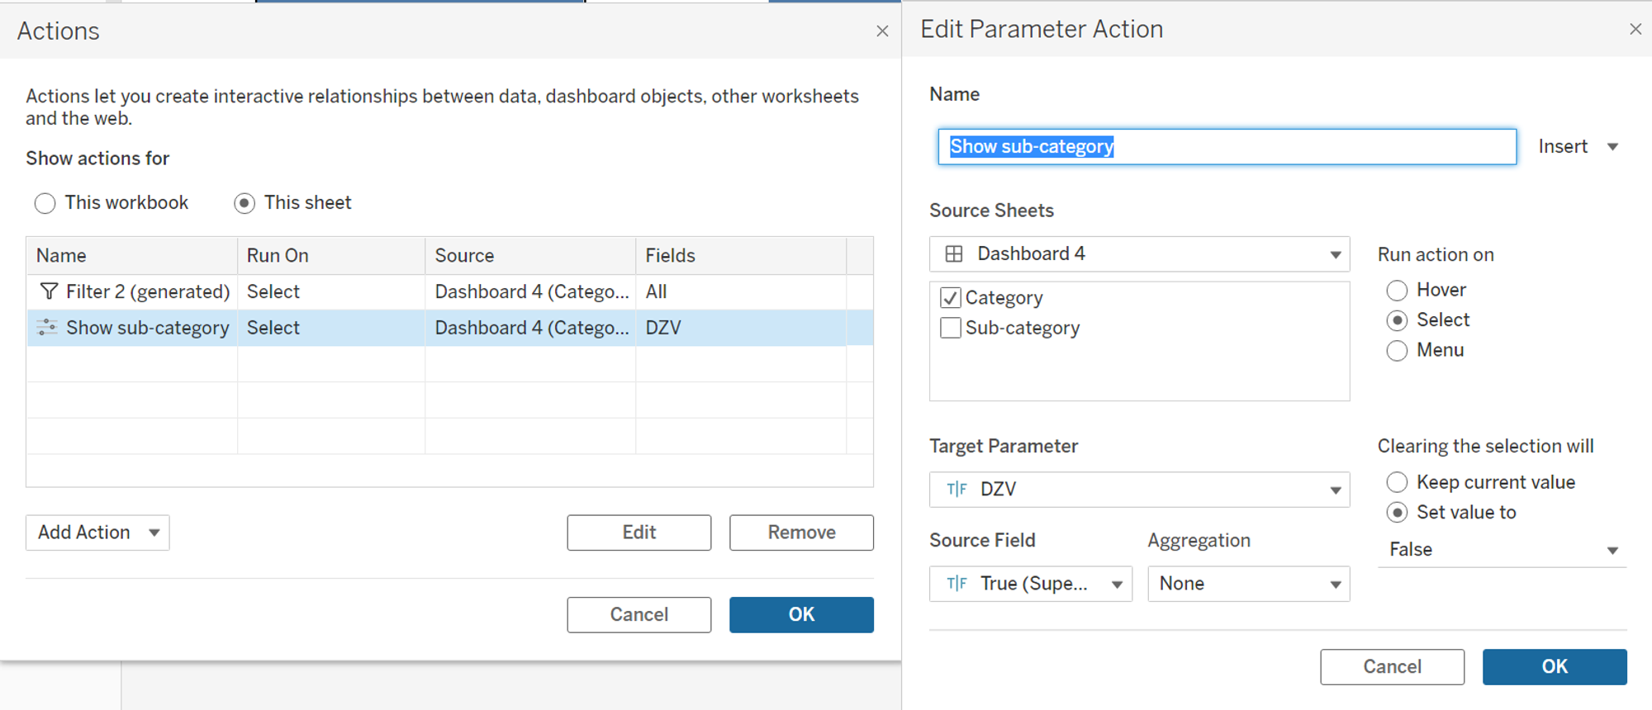Image resolution: width=1652 pixels, height=710 pixels.
Task: Click the dashboard grid icon in Source Sheets
Action: [x=954, y=254]
